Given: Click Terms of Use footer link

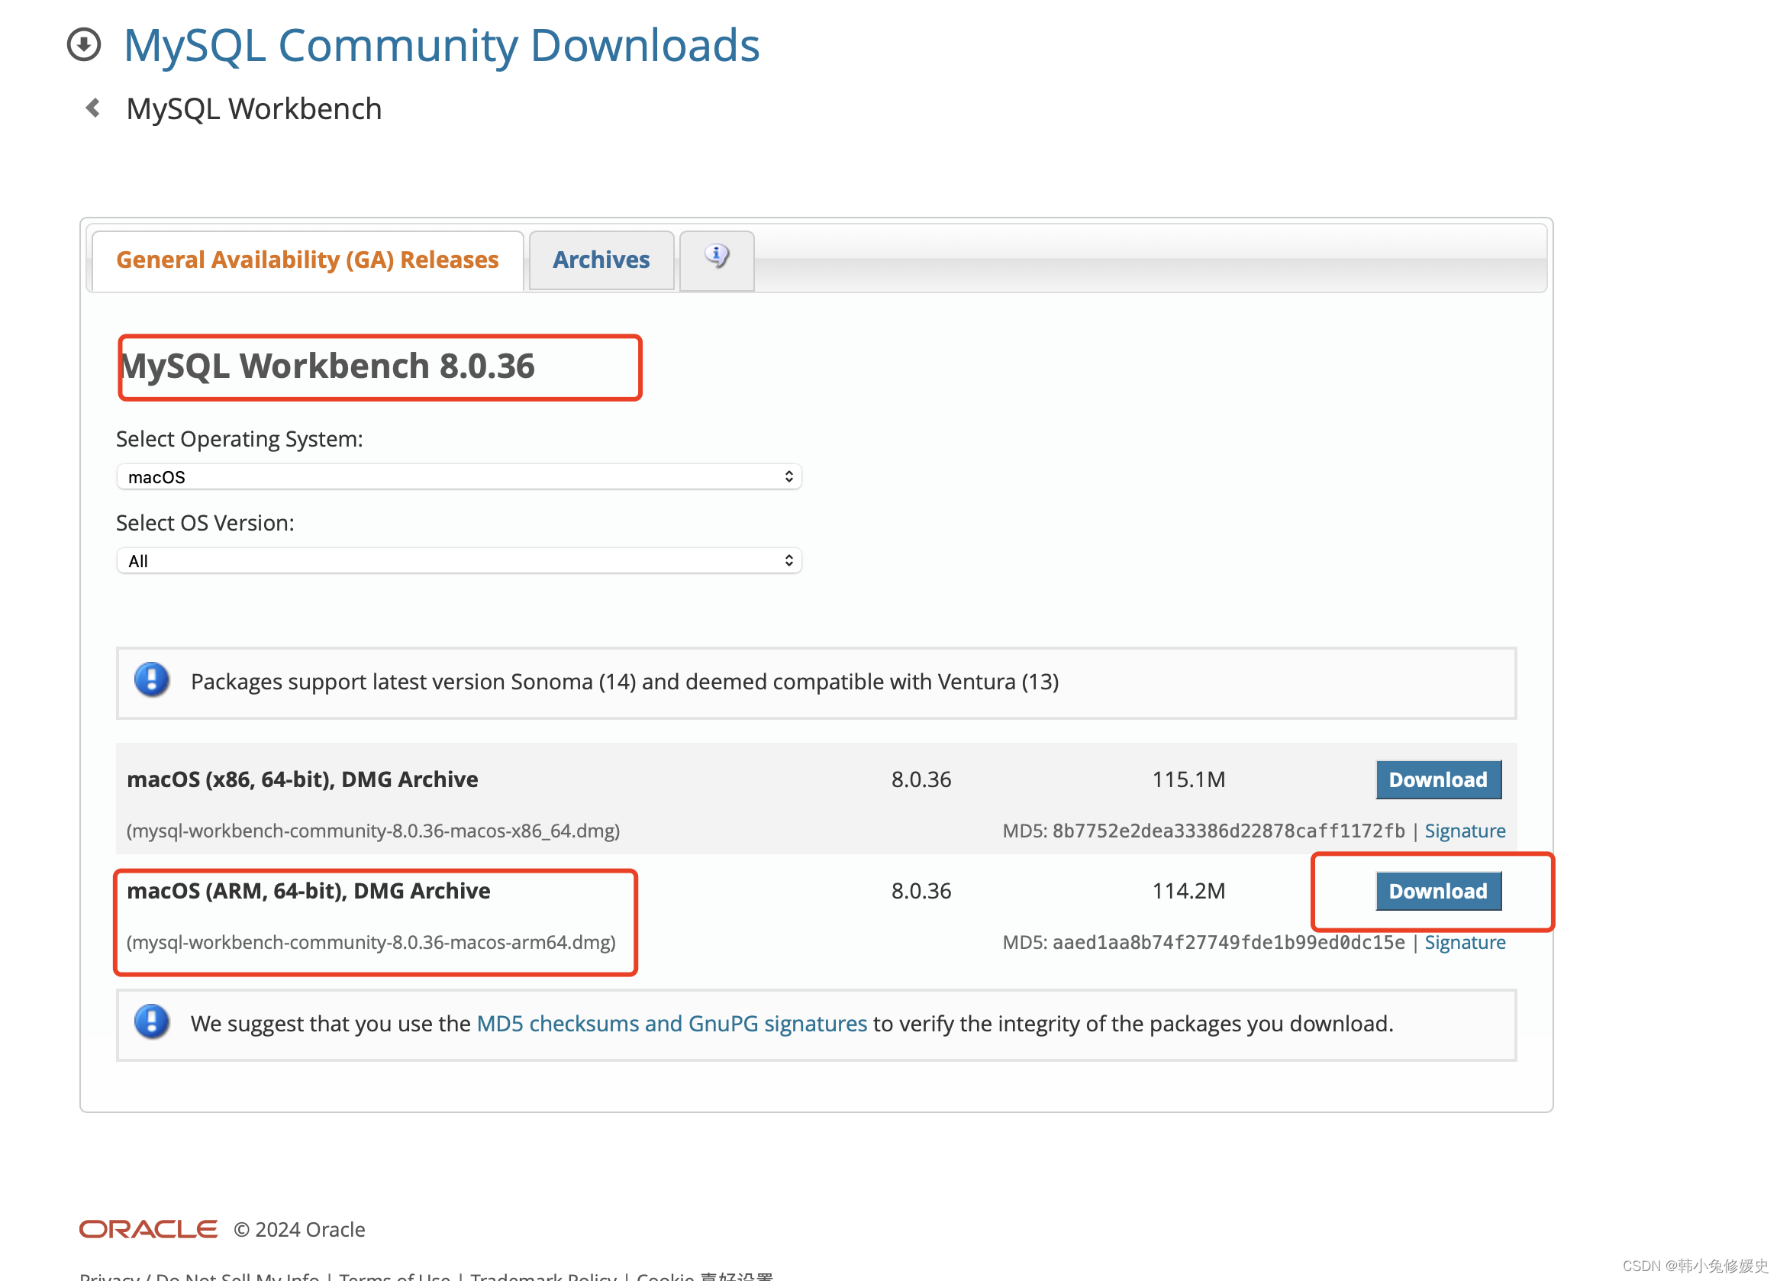Looking at the screenshot, I should point(394,1276).
